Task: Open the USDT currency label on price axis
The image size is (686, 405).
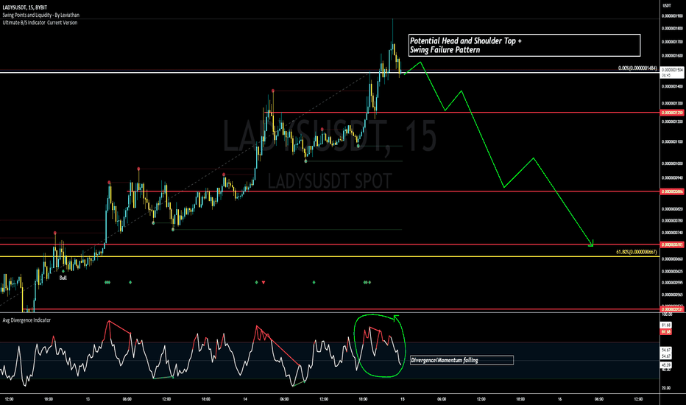Action: tap(667, 6)
